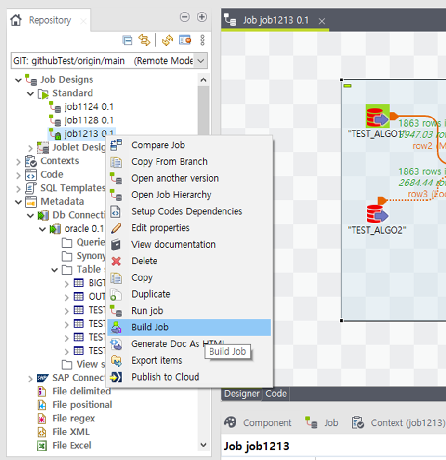This screenshot has height=460, width=446.
Task: Open the three-dot view menu
Action: (202, 40)
